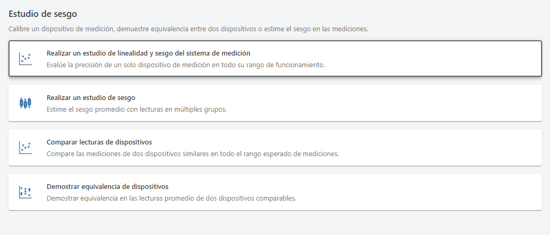Click the dot plot icon for device equivalence
This screenshot has height=235, width=550.
[x=25, y=192]
